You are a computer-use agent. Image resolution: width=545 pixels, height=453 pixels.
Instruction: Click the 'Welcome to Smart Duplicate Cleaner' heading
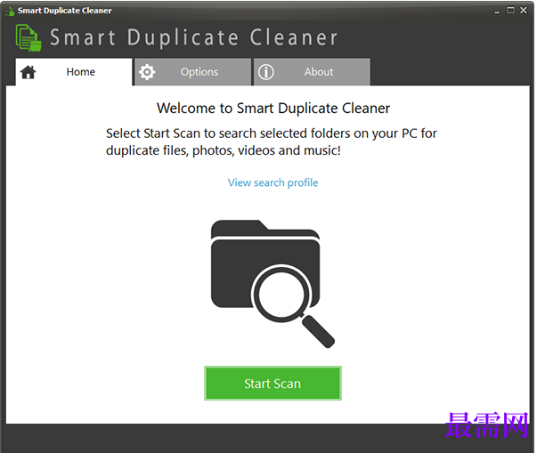click(x=273, y=109)
